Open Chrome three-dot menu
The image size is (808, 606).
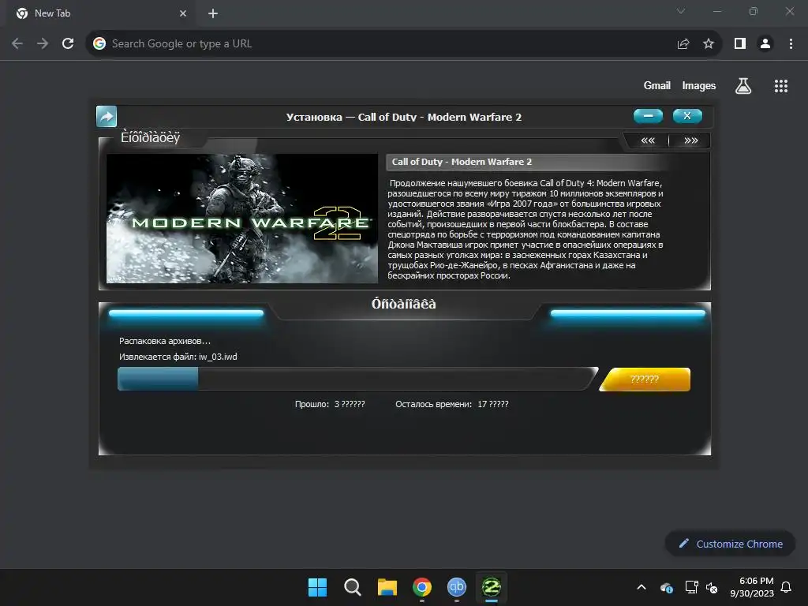[791, 44]
